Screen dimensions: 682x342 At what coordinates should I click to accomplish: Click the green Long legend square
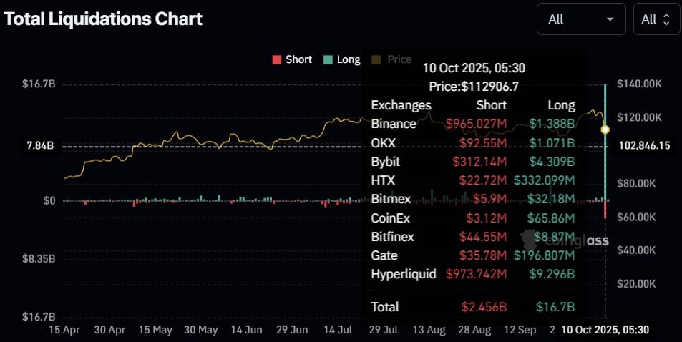pos(328,59)
